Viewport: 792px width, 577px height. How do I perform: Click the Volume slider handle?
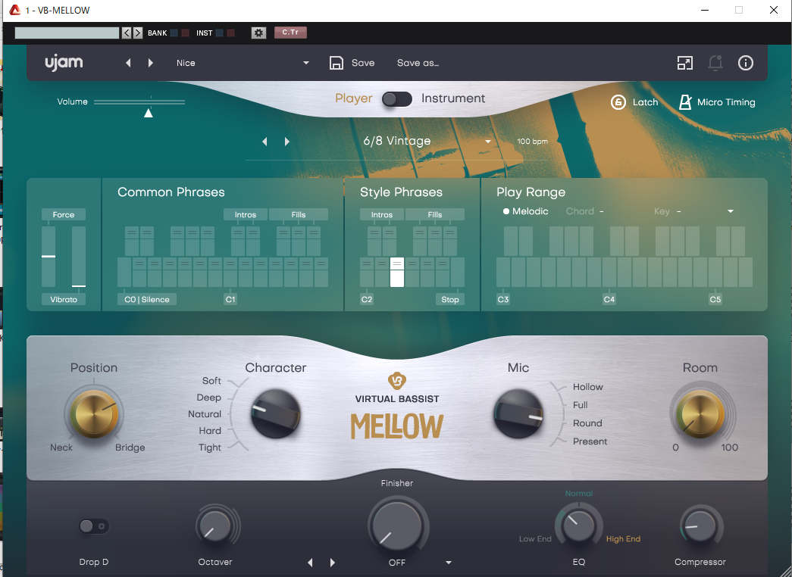tap(149, 113)
